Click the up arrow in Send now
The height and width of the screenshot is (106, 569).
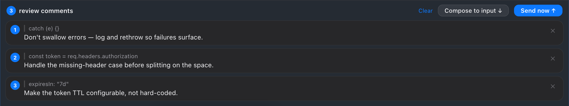554,11
